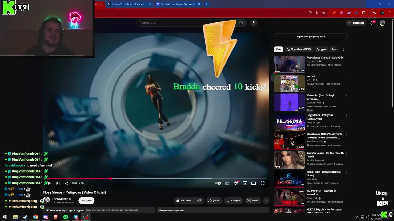Click the install app icon in address bar
This screenshot has width=394, height=221.
311,13
